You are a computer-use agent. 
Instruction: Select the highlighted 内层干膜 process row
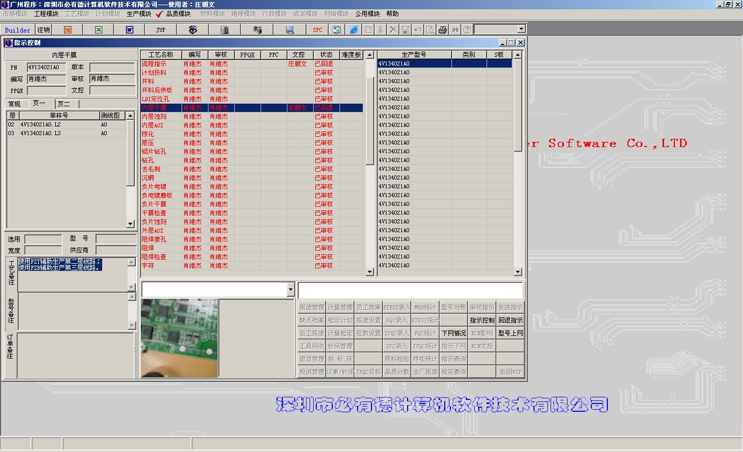252,108
